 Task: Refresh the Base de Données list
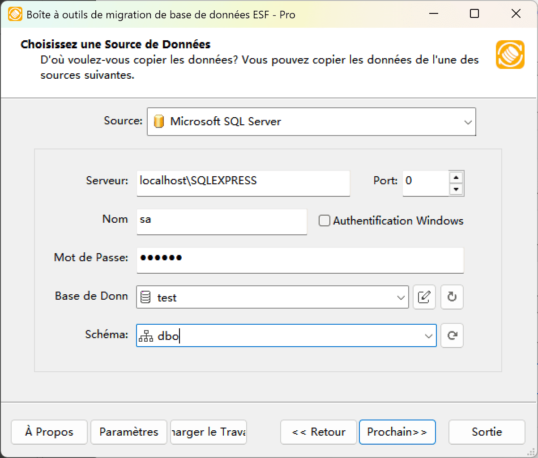point(452,297)
